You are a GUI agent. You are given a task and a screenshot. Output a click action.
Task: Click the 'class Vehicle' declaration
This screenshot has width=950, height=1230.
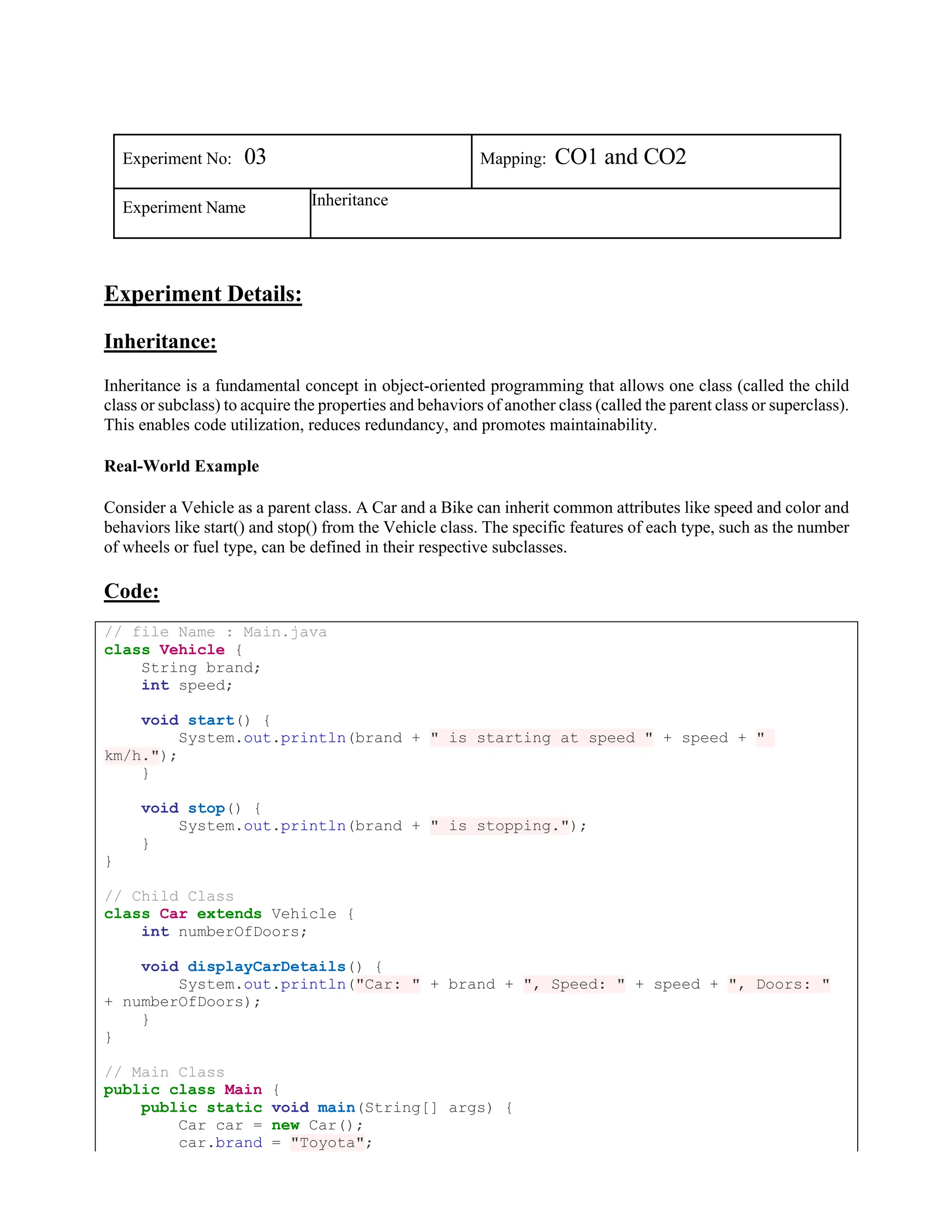(x=164, y=650)
